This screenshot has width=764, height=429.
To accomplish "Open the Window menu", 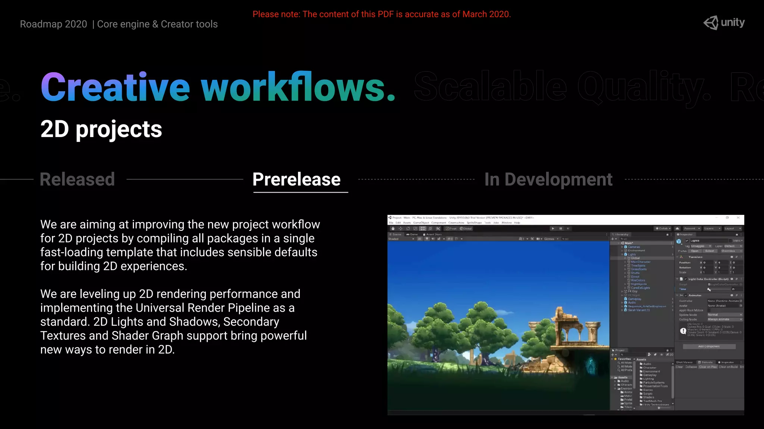I will coord(507,223).
